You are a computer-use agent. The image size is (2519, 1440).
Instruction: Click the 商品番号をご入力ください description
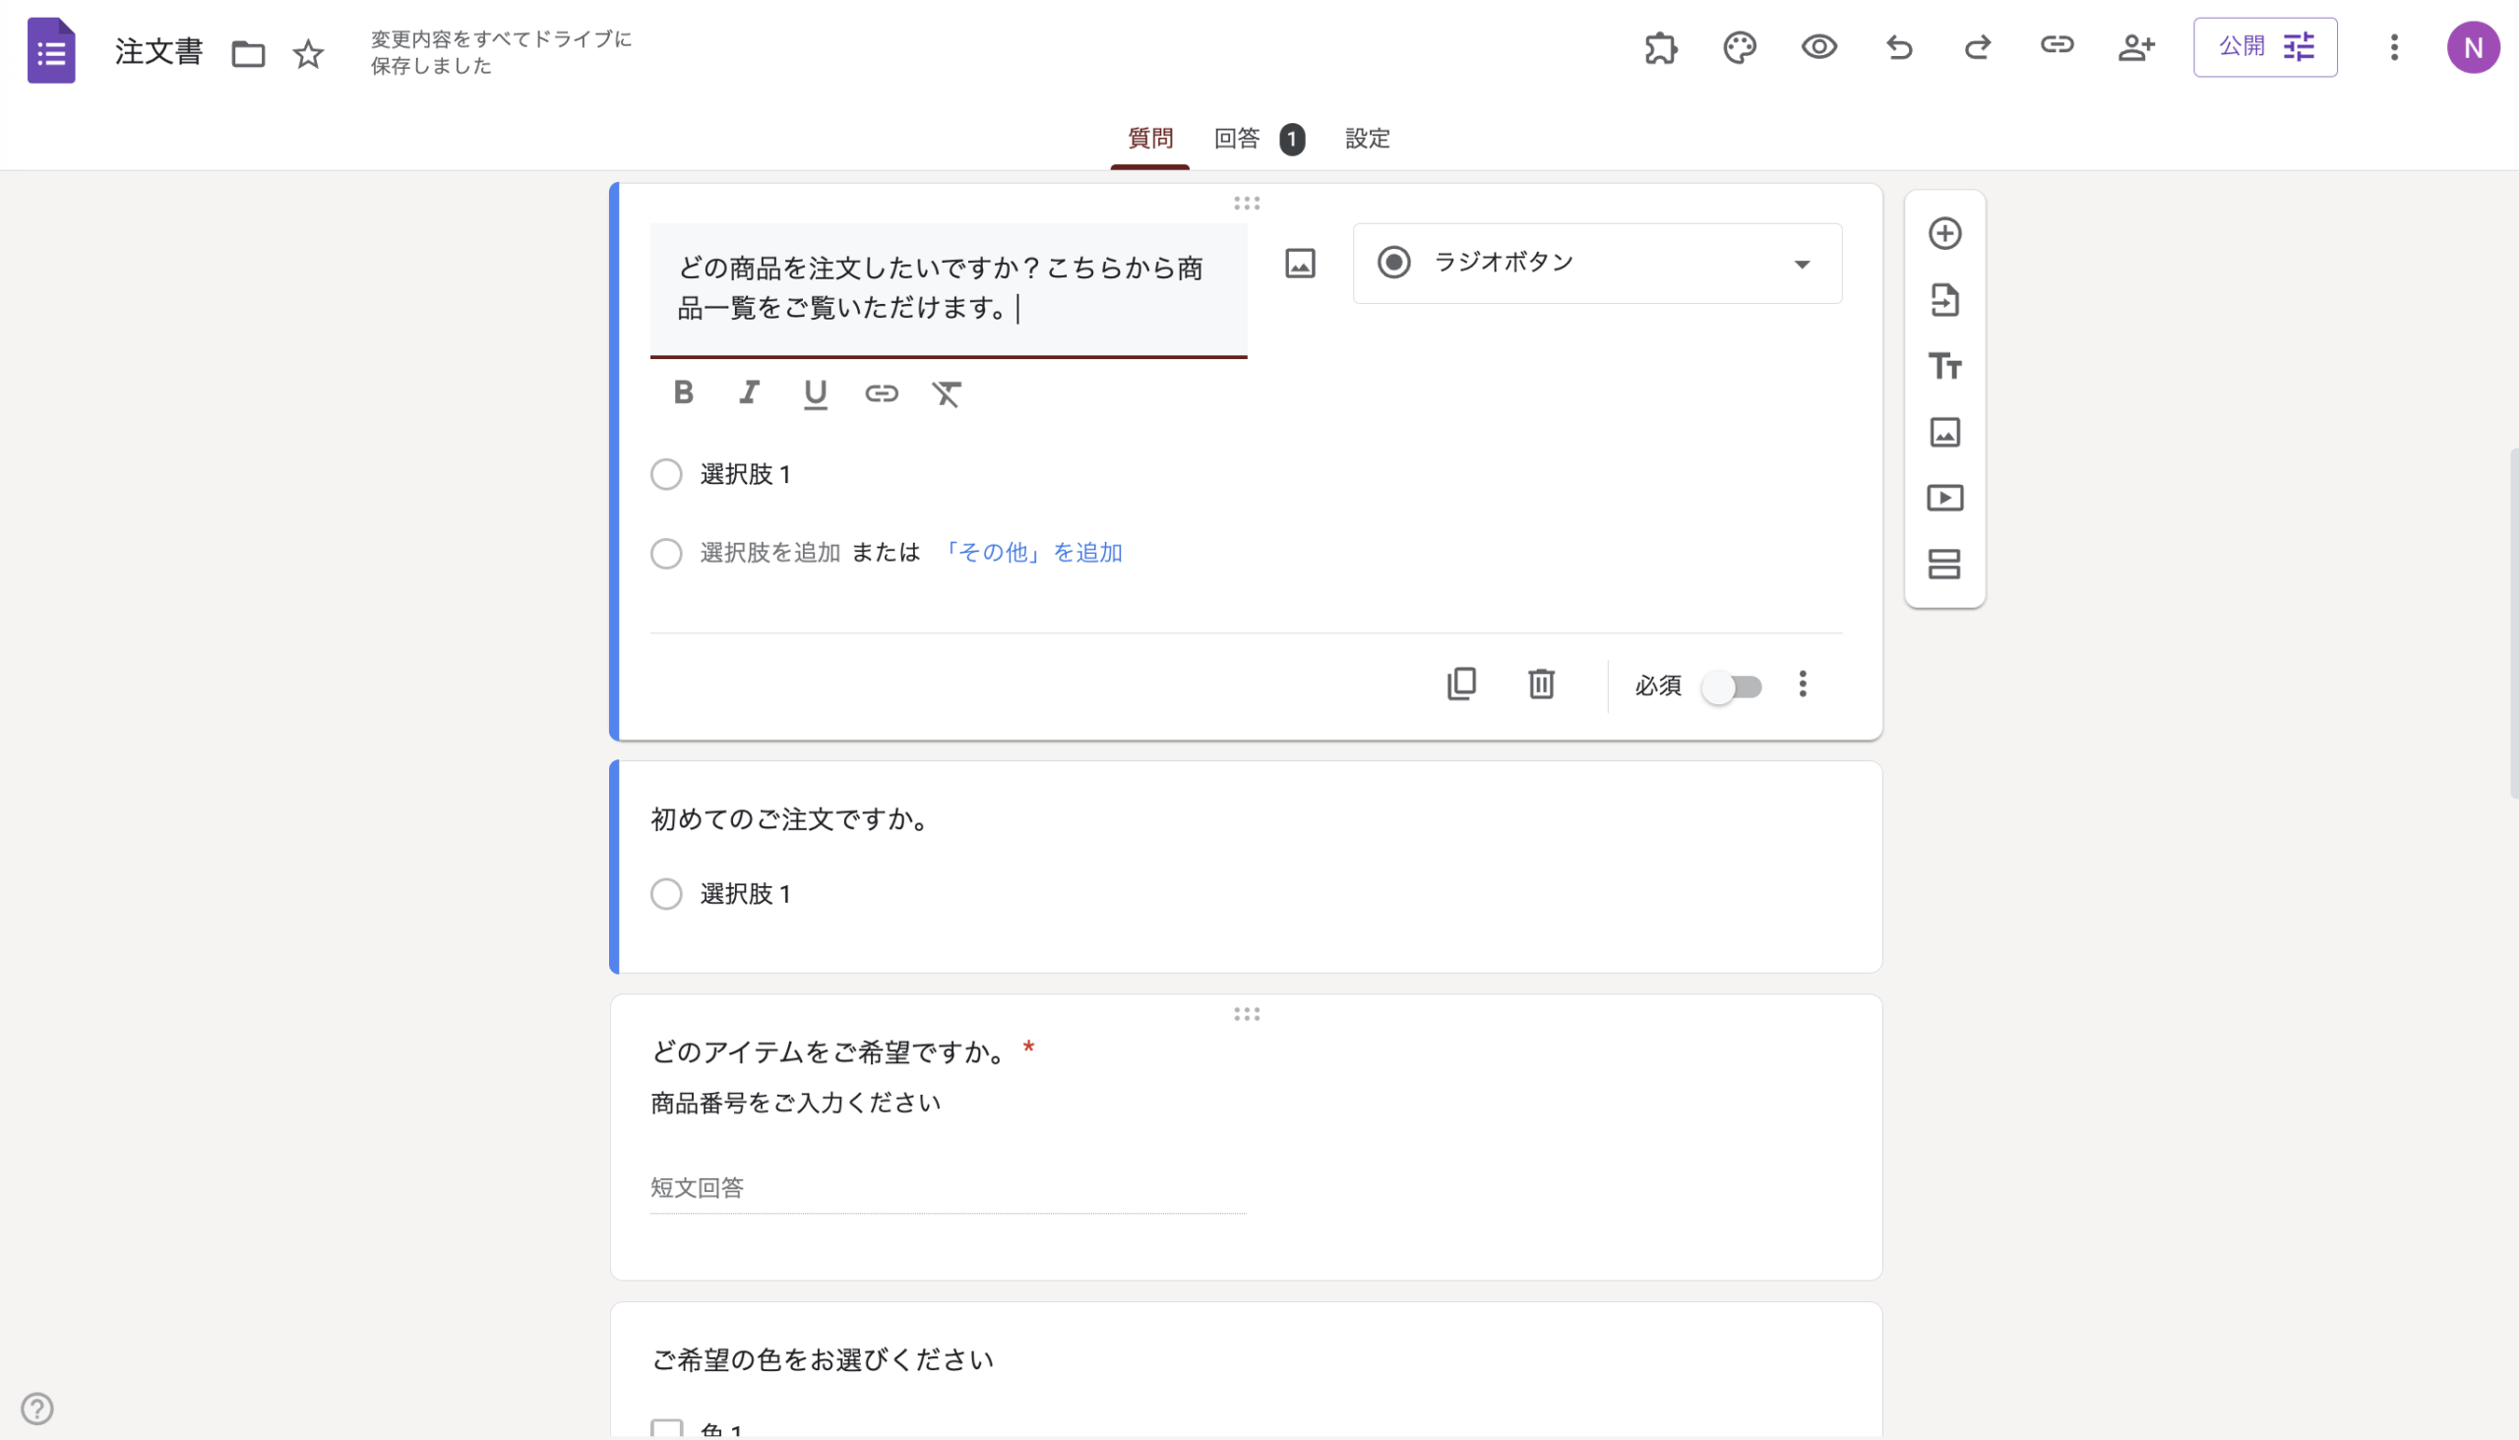(x=795, y=1103)
